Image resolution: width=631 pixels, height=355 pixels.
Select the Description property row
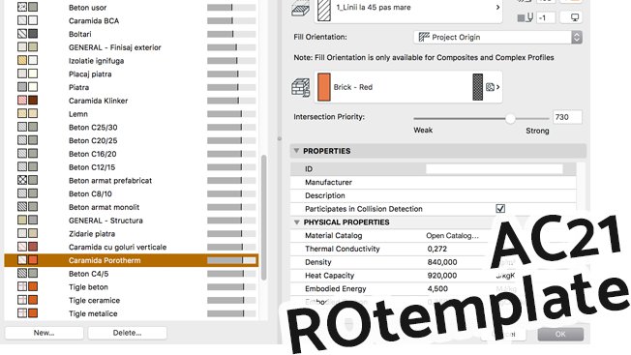click(433, 195)
